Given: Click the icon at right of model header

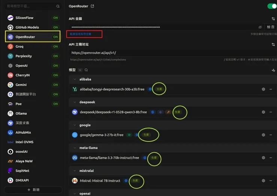Looking at the screenshot, I should click(x=273, y=70).
